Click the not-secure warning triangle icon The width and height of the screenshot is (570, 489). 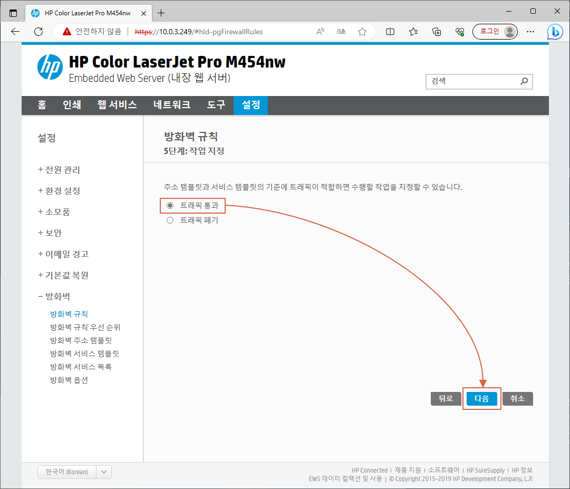coord(66,32)
